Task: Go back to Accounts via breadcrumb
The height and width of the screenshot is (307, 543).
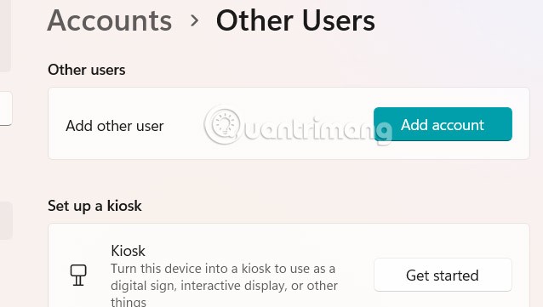Action: coord(110,20)
